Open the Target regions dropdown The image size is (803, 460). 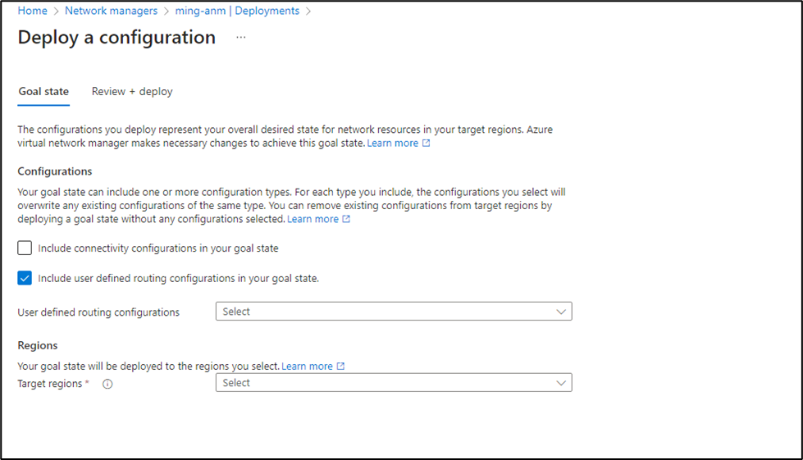pos(393,383)
